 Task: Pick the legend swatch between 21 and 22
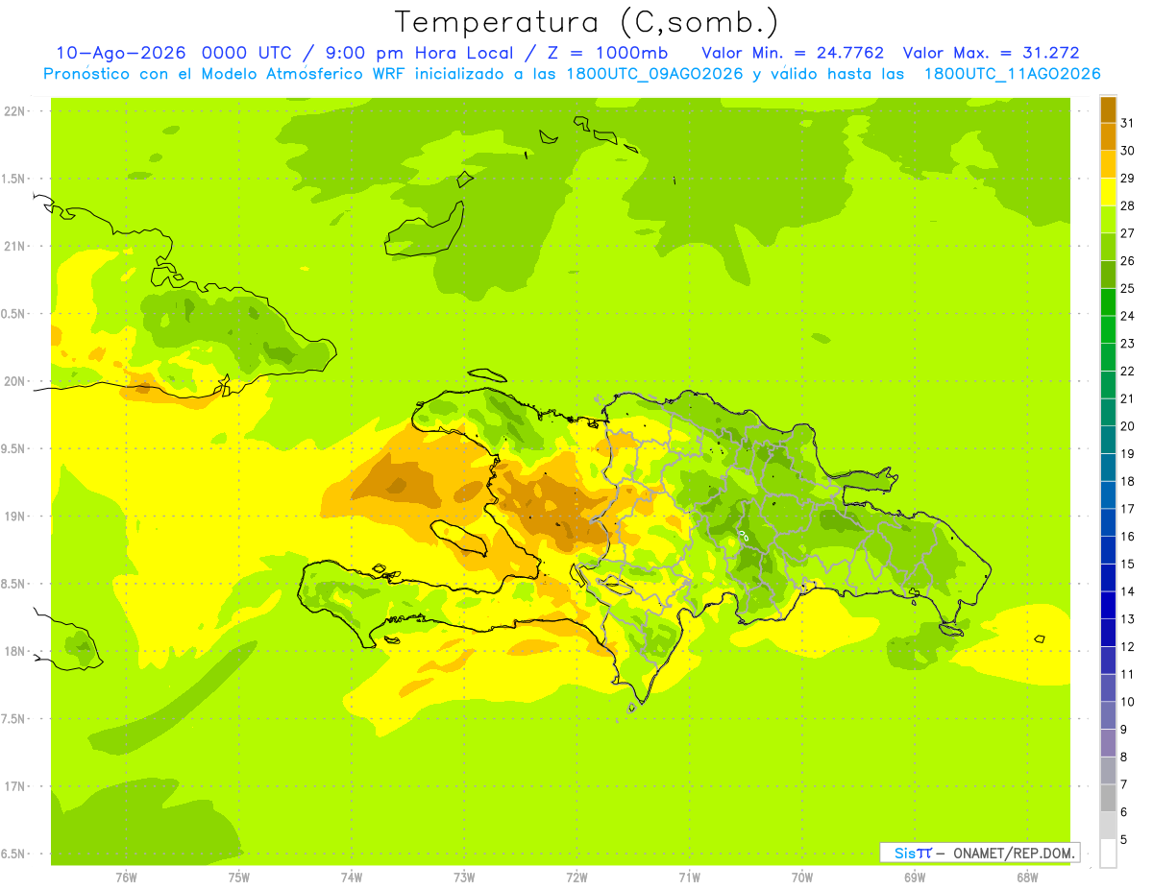click(x=1108, y=384)
